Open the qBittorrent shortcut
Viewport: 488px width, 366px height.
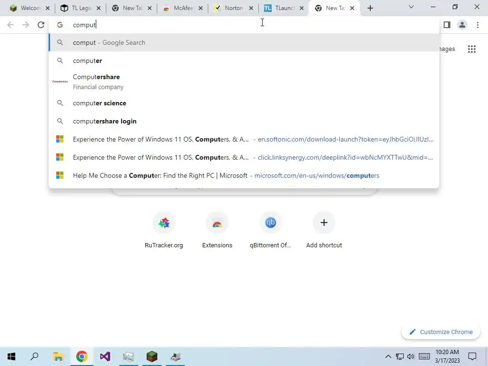click(x=271, y=230)
